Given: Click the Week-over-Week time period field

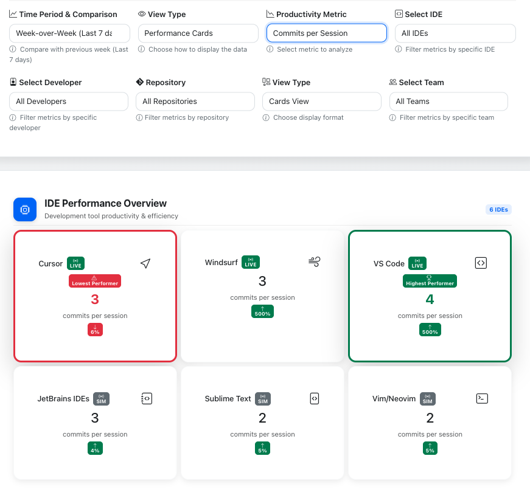Looking at the screenshot, I should point(69,33).
